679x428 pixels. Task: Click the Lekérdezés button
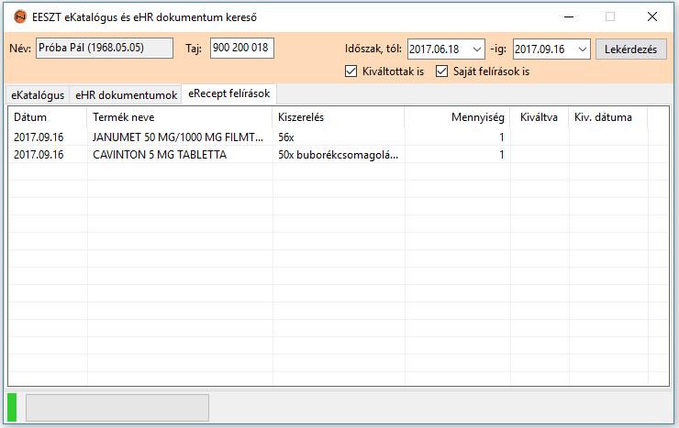(631, 49)
